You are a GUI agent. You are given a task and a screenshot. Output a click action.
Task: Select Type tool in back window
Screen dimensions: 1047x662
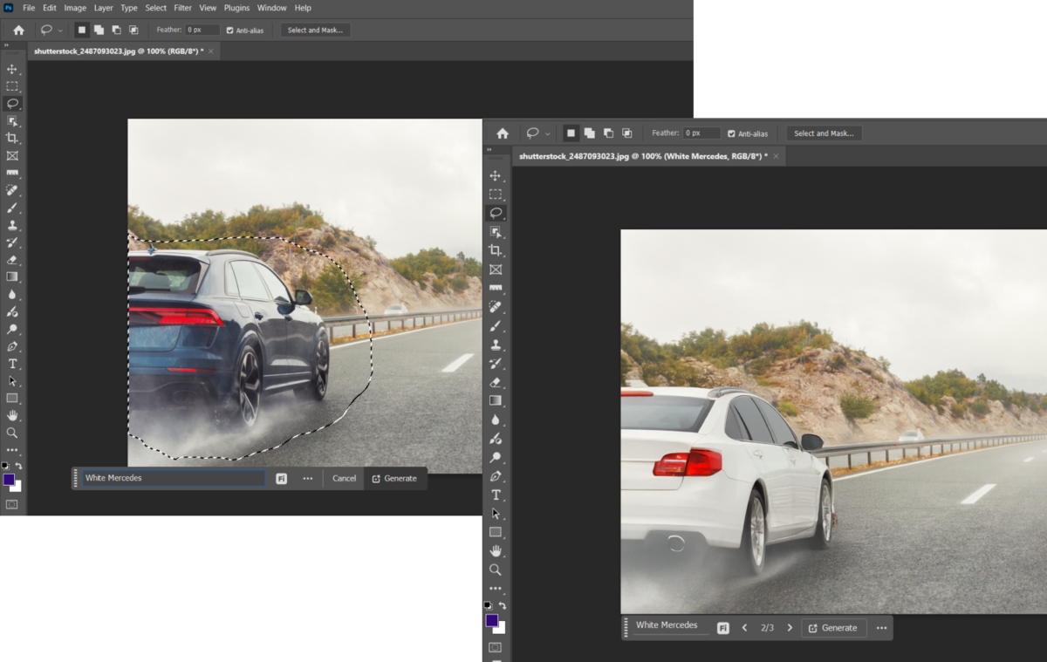pyautogui.click(x=12, y=364)
